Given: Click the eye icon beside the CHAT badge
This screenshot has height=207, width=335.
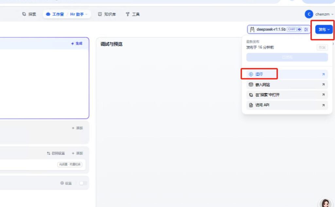Looking at the screenshot, I should pos(299,29).
